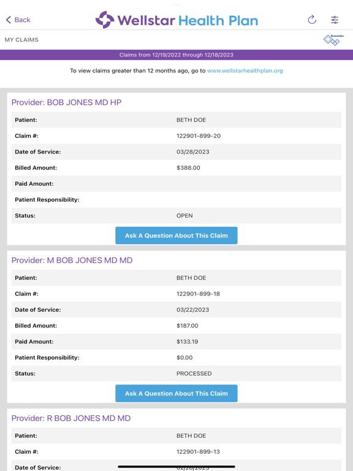Image resolution: width=353 pixels, height=471 pixels.
Task: Click patient BETH DOE in claim 122901-899-20
Action: coord(191,120)
